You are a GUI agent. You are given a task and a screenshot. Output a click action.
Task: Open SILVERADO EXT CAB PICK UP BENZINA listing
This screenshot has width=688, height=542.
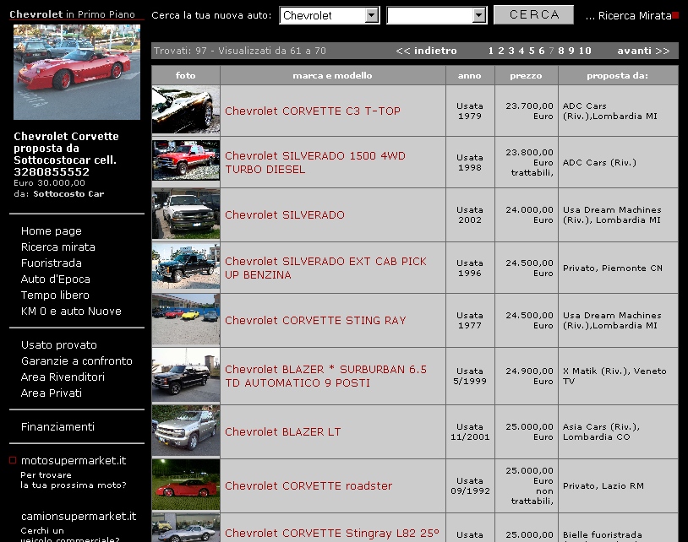(325, 268)
